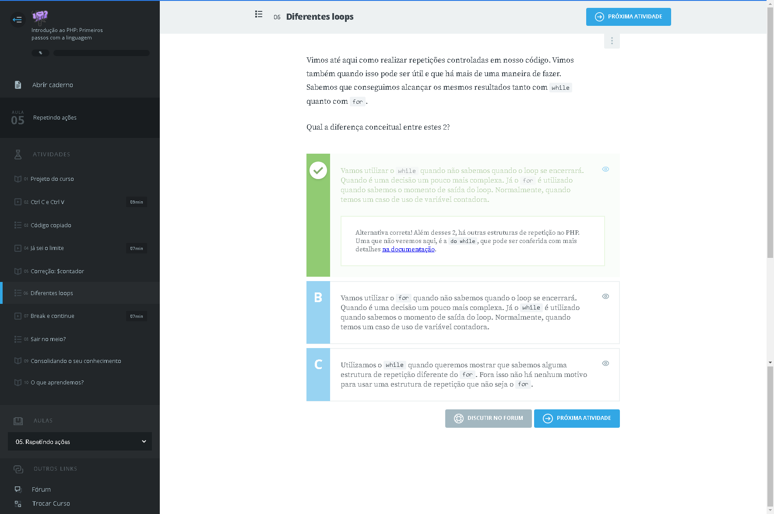The image size is (774, 514).
Task: Click the back arrow icon in sidebar
Action: [18, 19]
